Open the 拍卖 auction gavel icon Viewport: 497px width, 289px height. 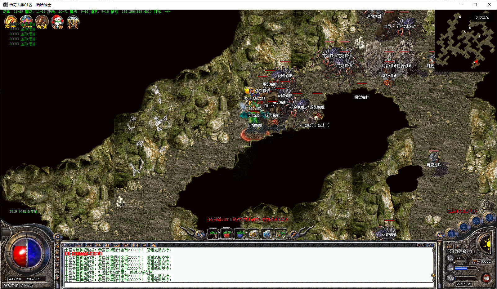click(x=42, y=22)
